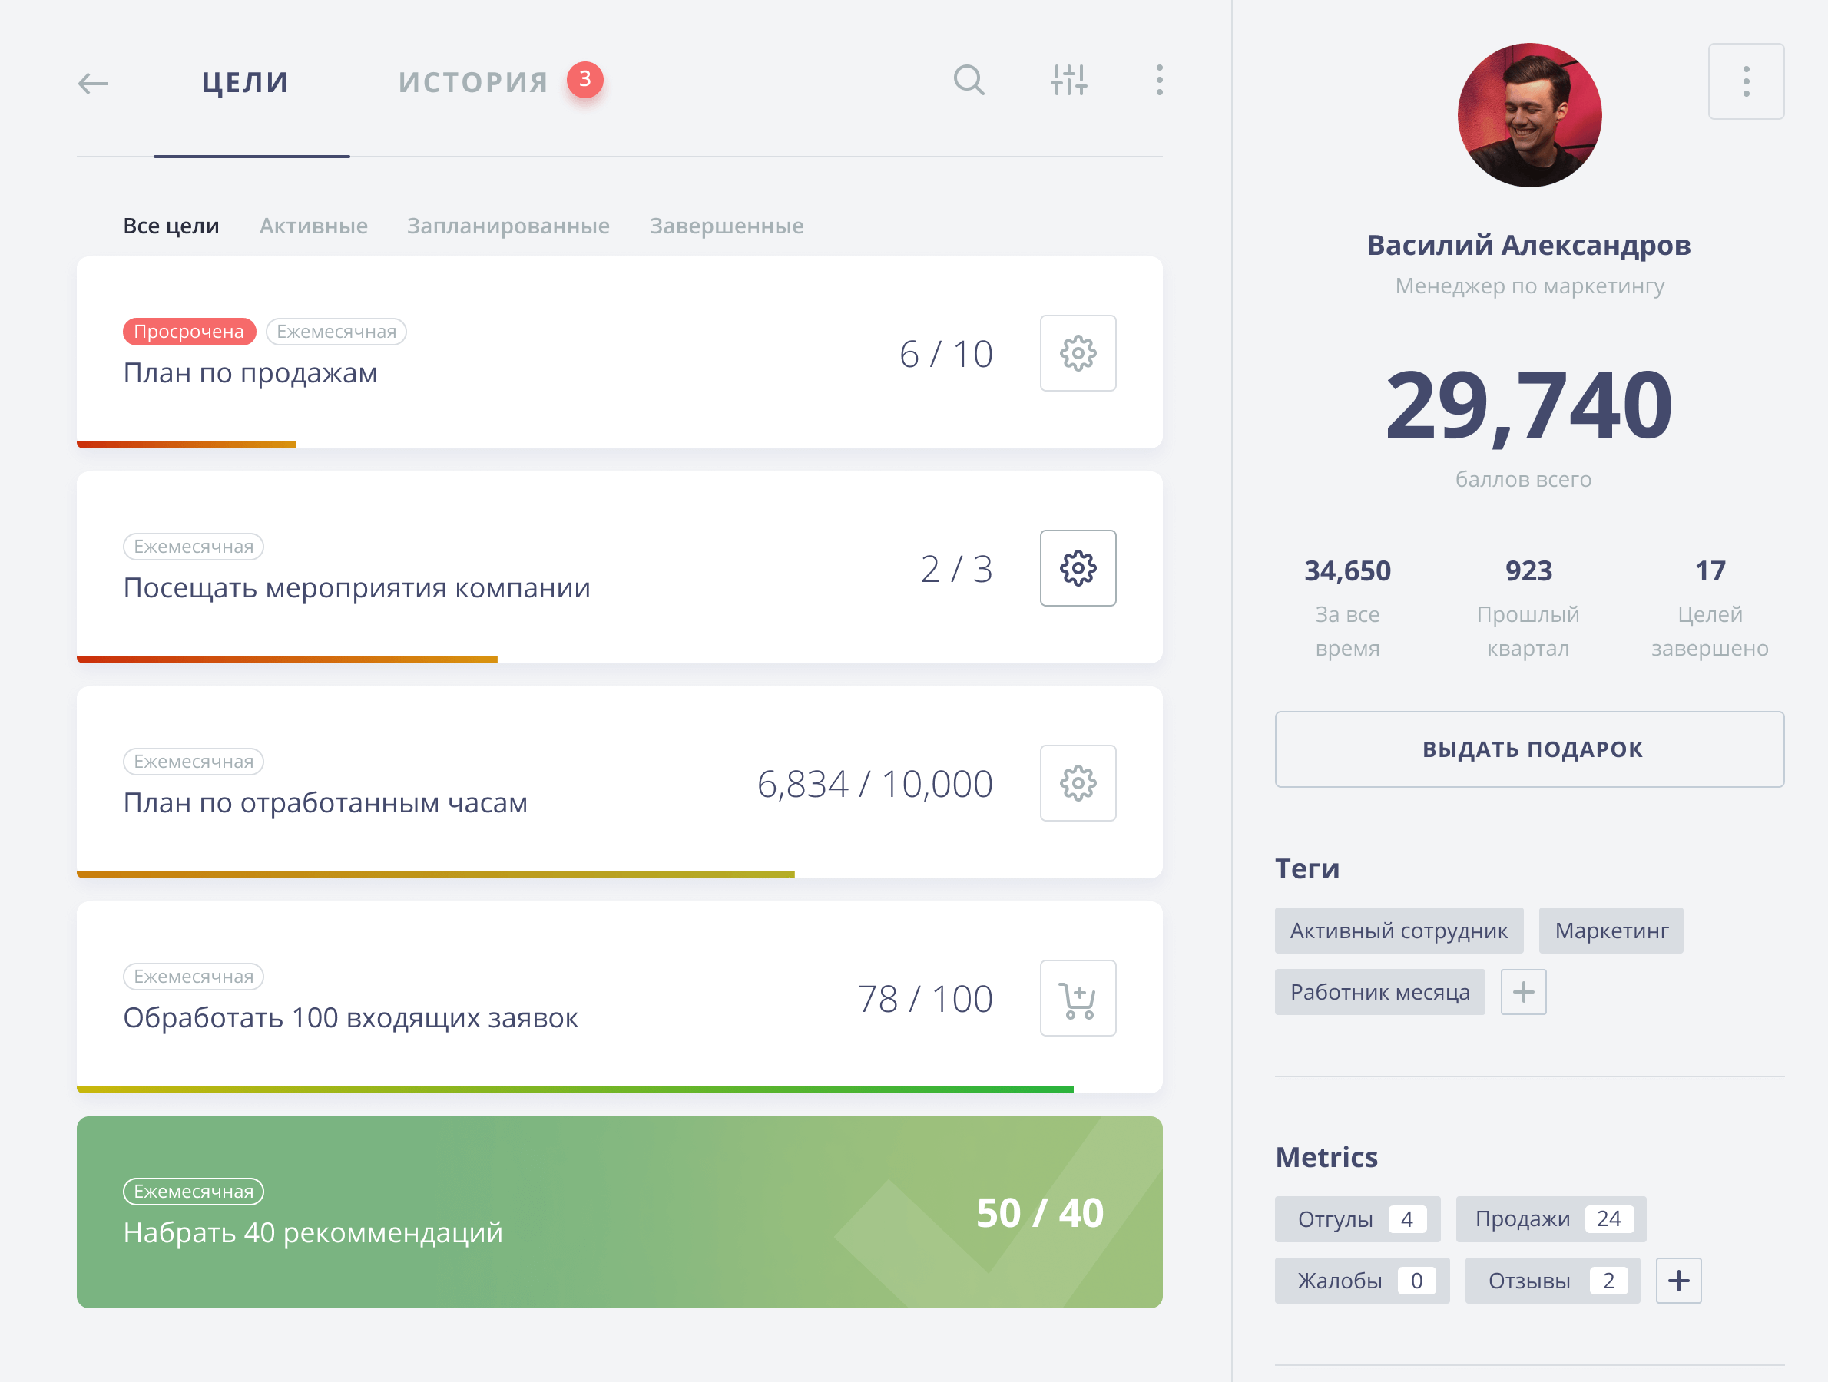The width and height of the screenshot is (1828, 1382).
Task: Click progress bar of Посещать мероприятия компании
Action: (x=286, y=660)
